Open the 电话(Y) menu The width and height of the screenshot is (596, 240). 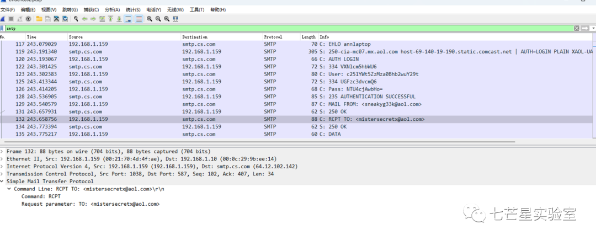(x=153, y=9)
